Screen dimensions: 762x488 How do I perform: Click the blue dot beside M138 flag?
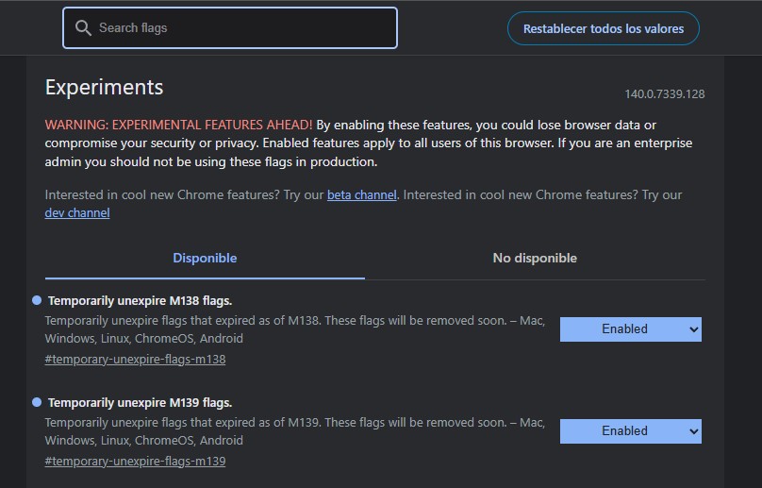(x=37, y=300)
